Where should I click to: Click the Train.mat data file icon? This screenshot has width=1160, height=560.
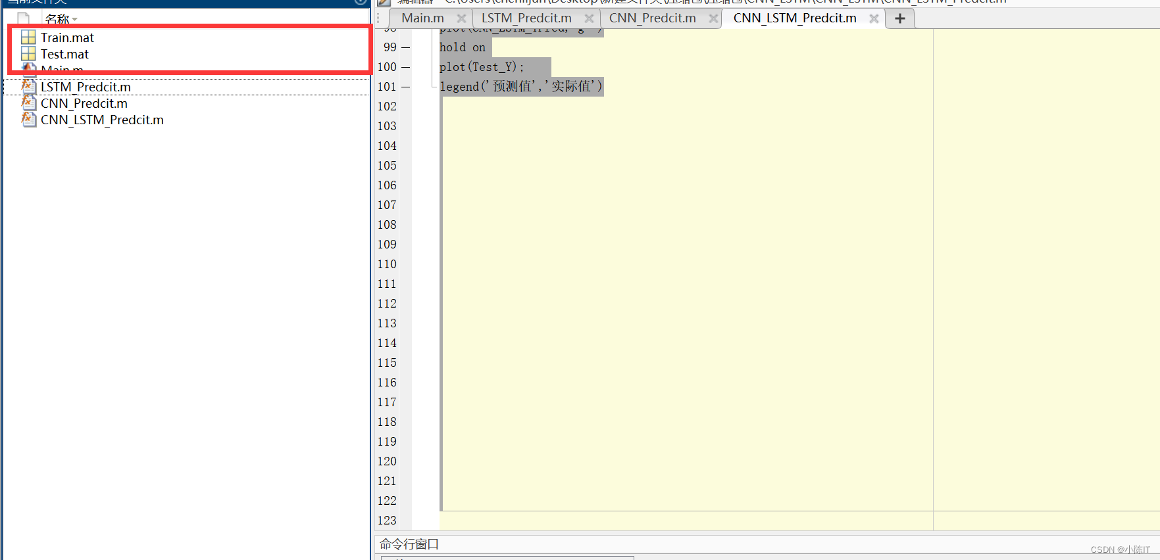click(x=28, y=37)
